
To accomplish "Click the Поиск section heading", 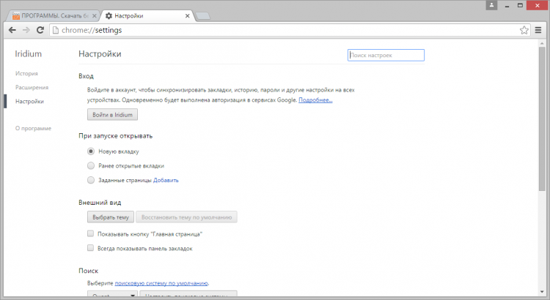I will coord(89,271).
